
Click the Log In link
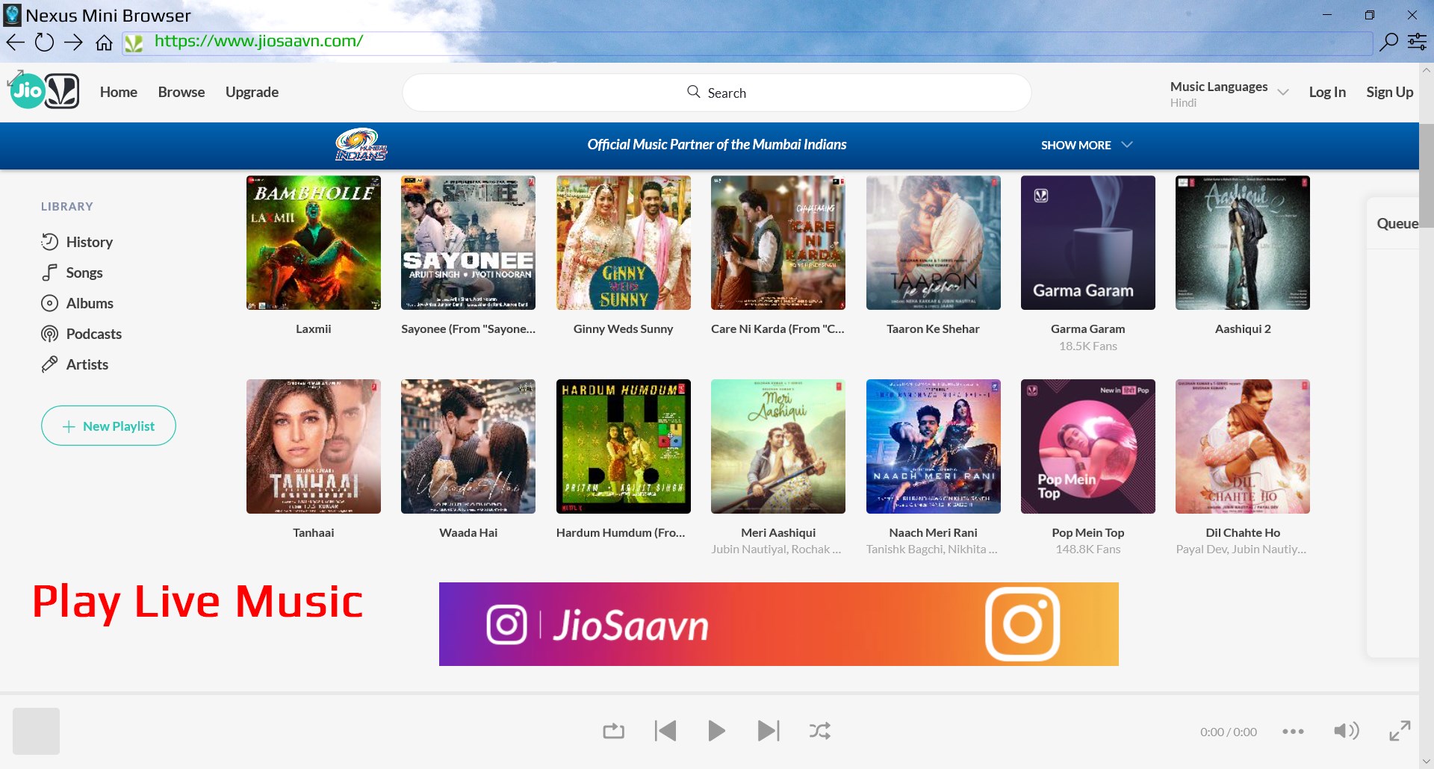1327,92
